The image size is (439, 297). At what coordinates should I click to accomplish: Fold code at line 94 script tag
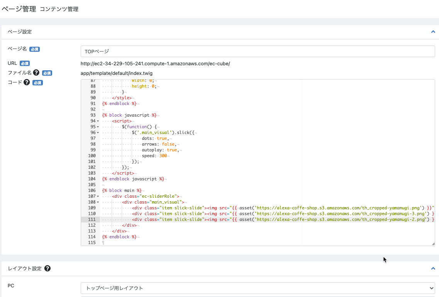coord(98,121)
